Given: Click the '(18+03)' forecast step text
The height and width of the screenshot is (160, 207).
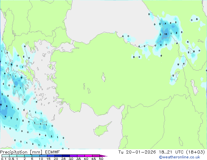Looking at the screenshot, I should [196, 152].
